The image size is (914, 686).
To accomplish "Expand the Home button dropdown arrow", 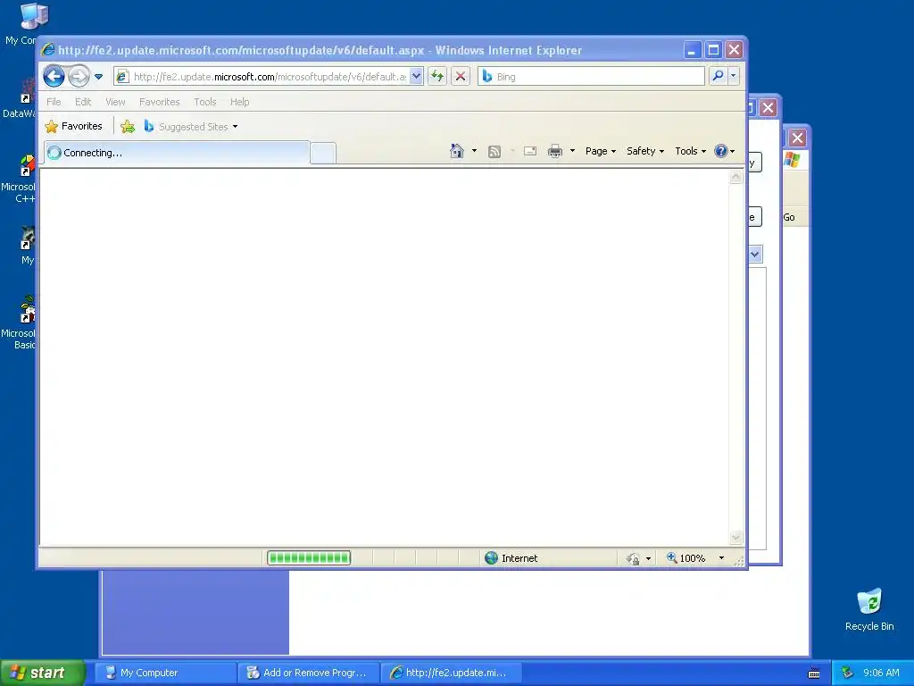I will click(x=474, y=151).
